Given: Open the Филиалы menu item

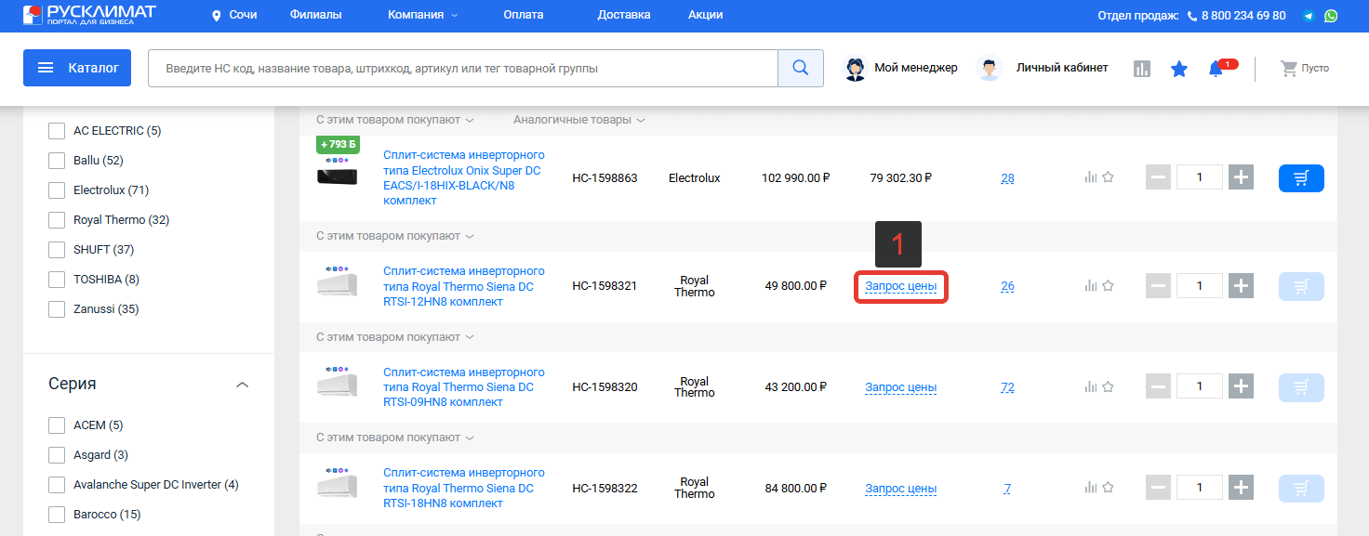Looking at the screenshot, I should point(315,15).
